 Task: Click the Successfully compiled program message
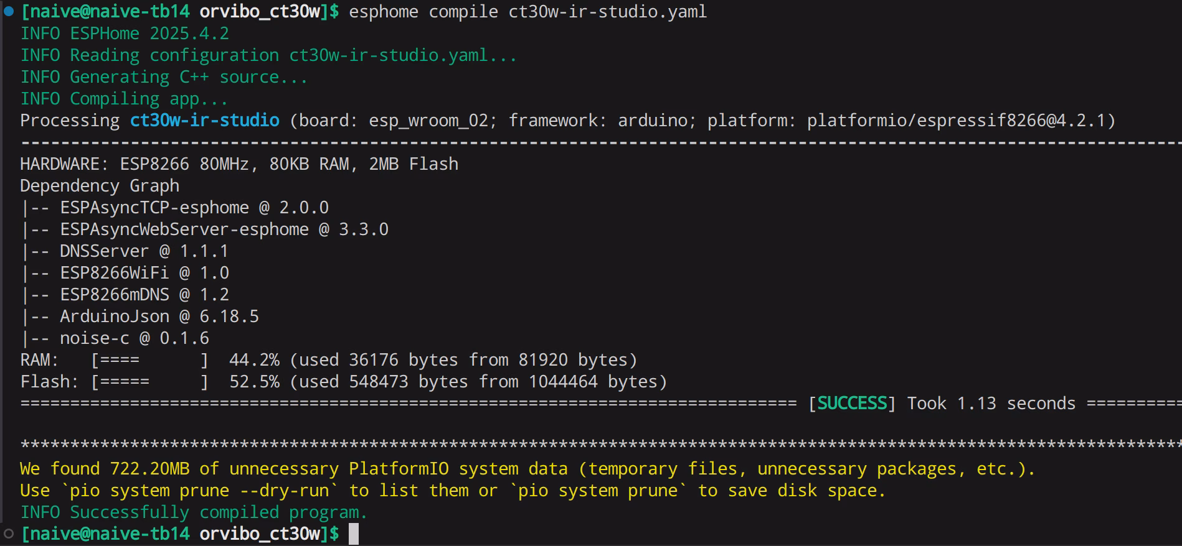[219, 512]
